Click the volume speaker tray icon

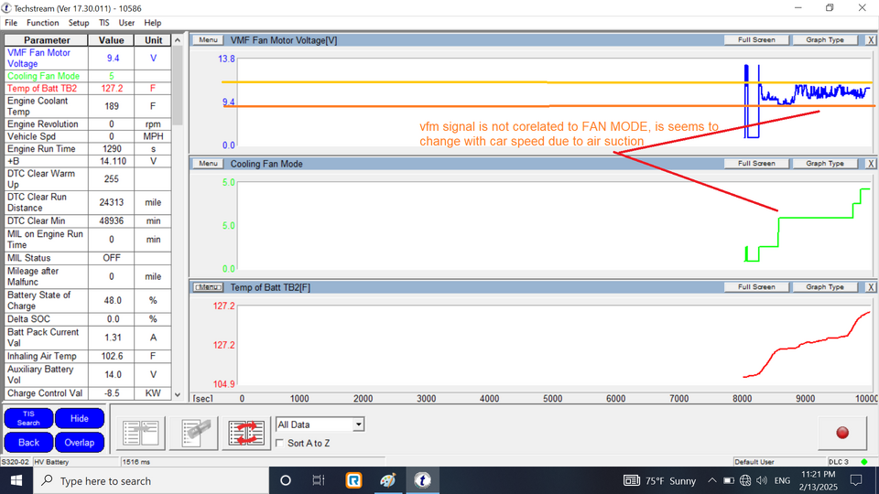pyautogui.click(x=761, y=480)
